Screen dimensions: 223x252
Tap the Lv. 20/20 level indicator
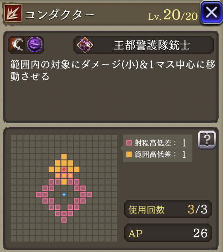click(173, 15)
